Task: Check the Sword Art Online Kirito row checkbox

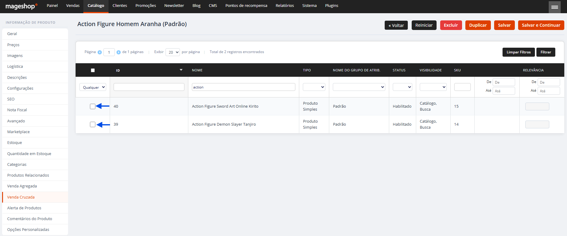Action: (93, 106)
